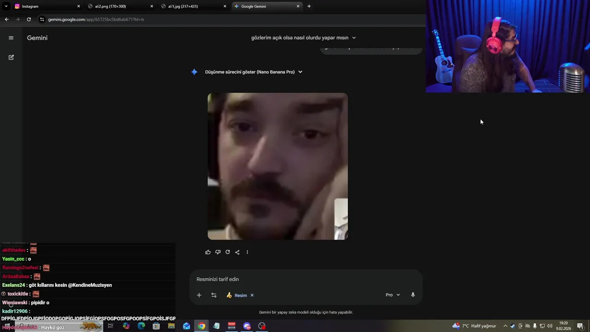590x332 pixels.
Task: Add a file using the plus icon
Action: tap(199, 295)
